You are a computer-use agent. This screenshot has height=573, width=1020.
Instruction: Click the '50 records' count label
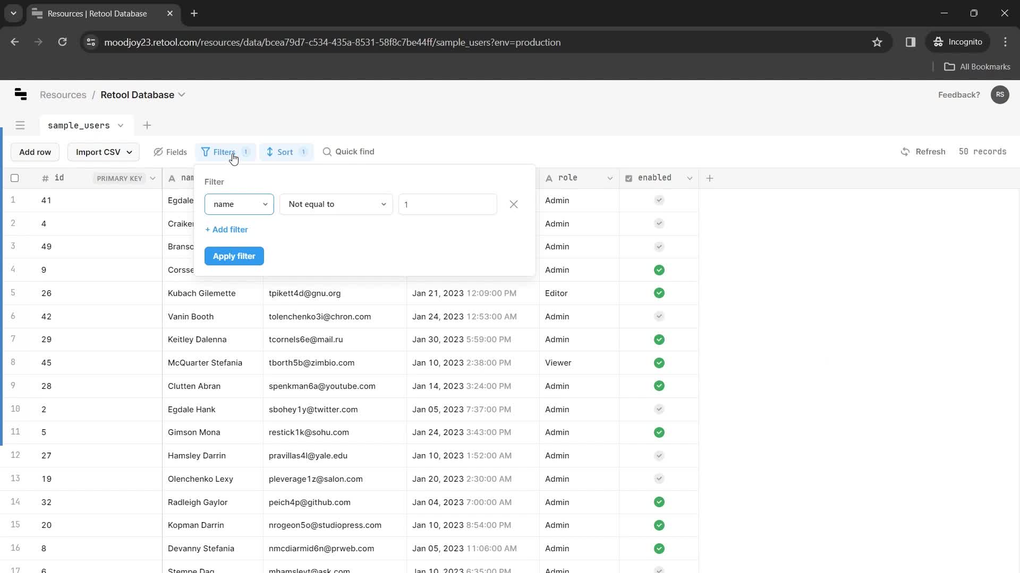(x=982, y=152)
